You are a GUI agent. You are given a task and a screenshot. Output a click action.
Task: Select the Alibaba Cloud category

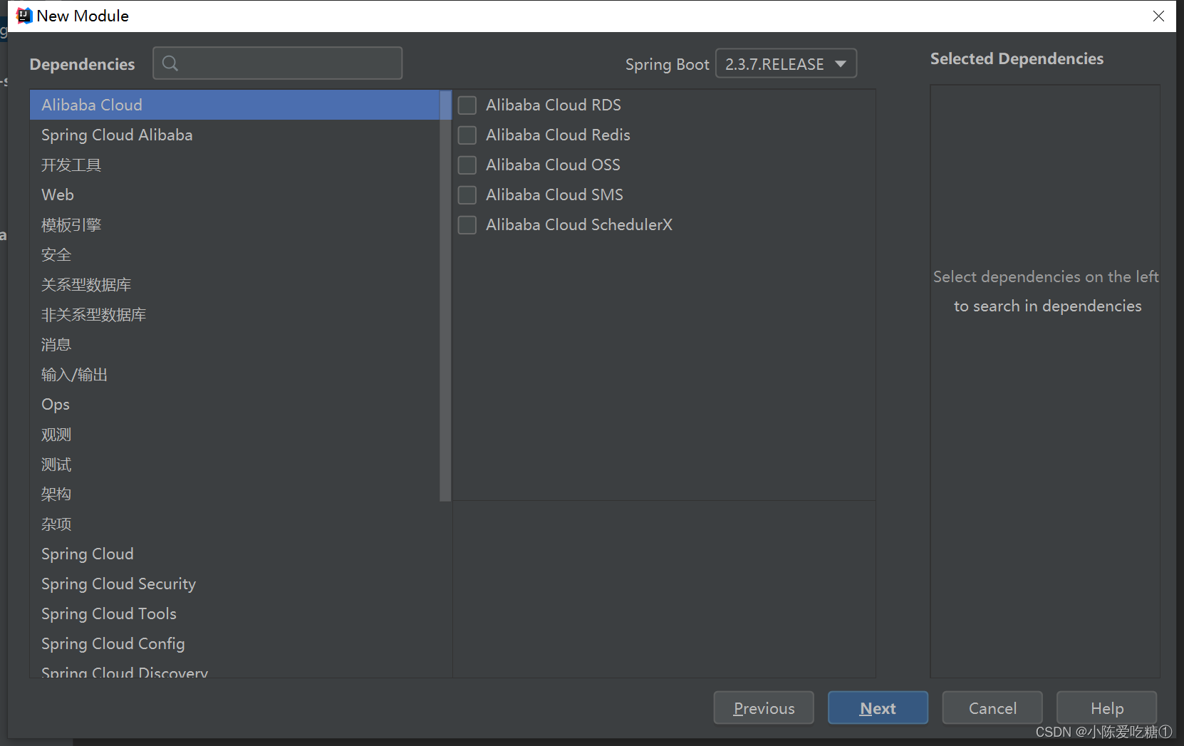tap(235, 105)
